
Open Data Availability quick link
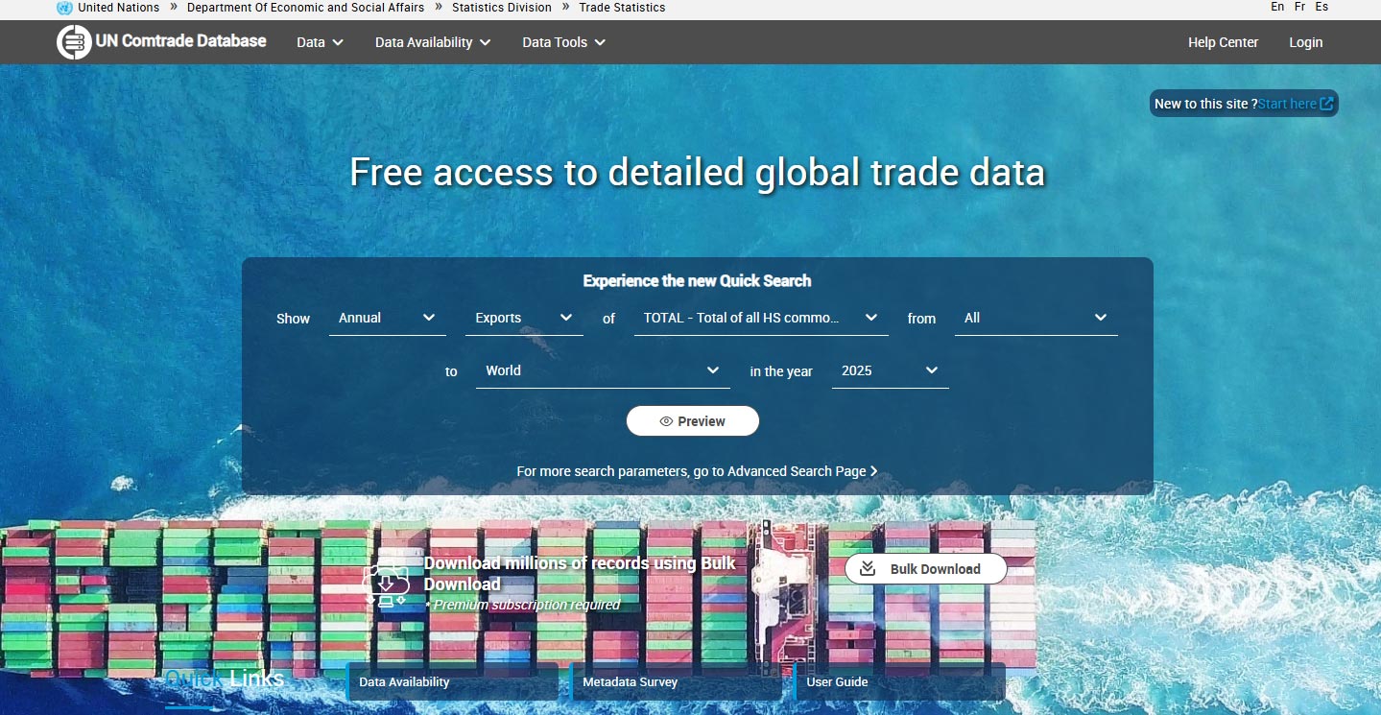pyautogui.click(x=453, y=682)
